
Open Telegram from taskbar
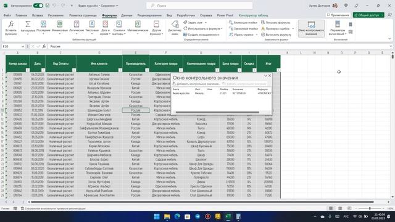coord(197,216)
